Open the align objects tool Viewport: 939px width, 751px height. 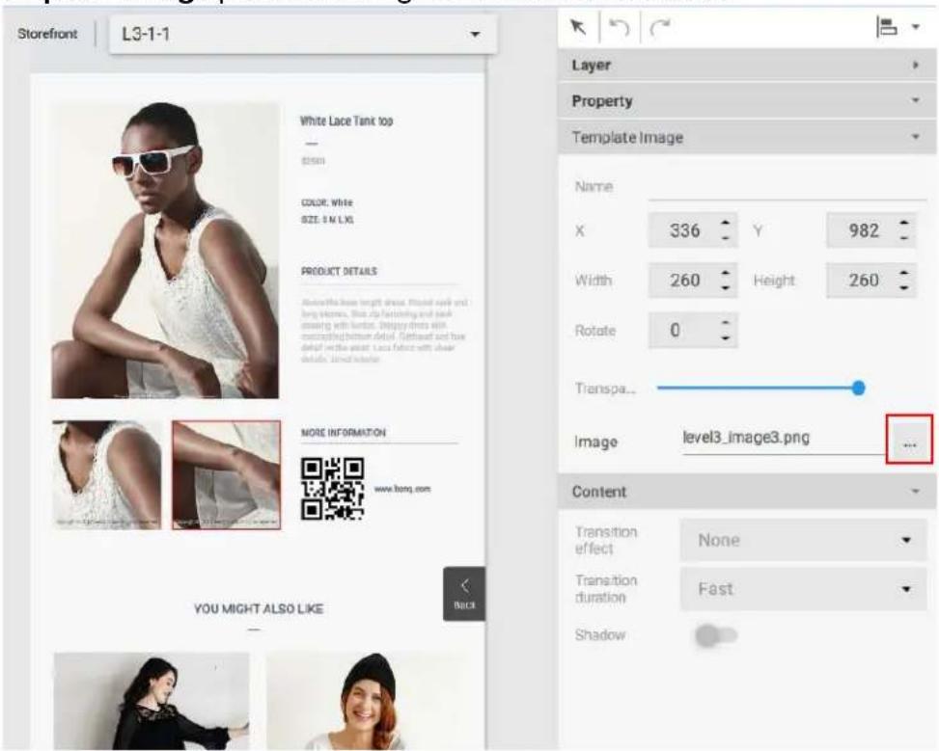pyautogui.click(x=886, y=27)
